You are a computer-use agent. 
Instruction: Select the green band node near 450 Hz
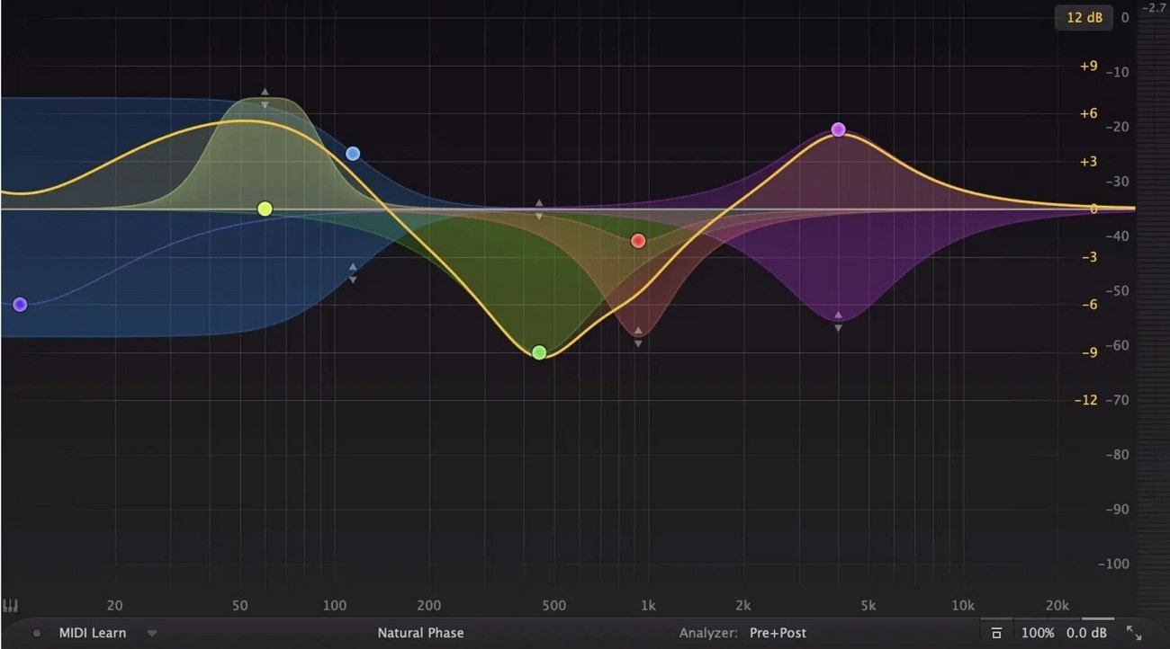(539, 352)
